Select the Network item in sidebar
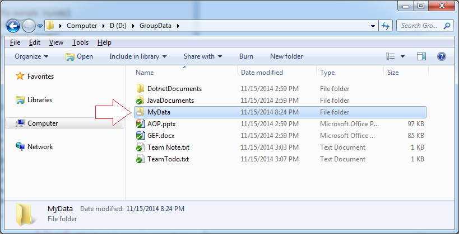Viewport: 459px width, 234px height. [x=35, y=147]
